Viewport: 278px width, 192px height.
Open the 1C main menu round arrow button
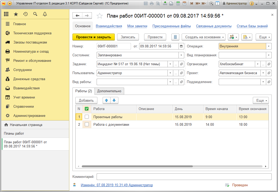click(10, 3)
